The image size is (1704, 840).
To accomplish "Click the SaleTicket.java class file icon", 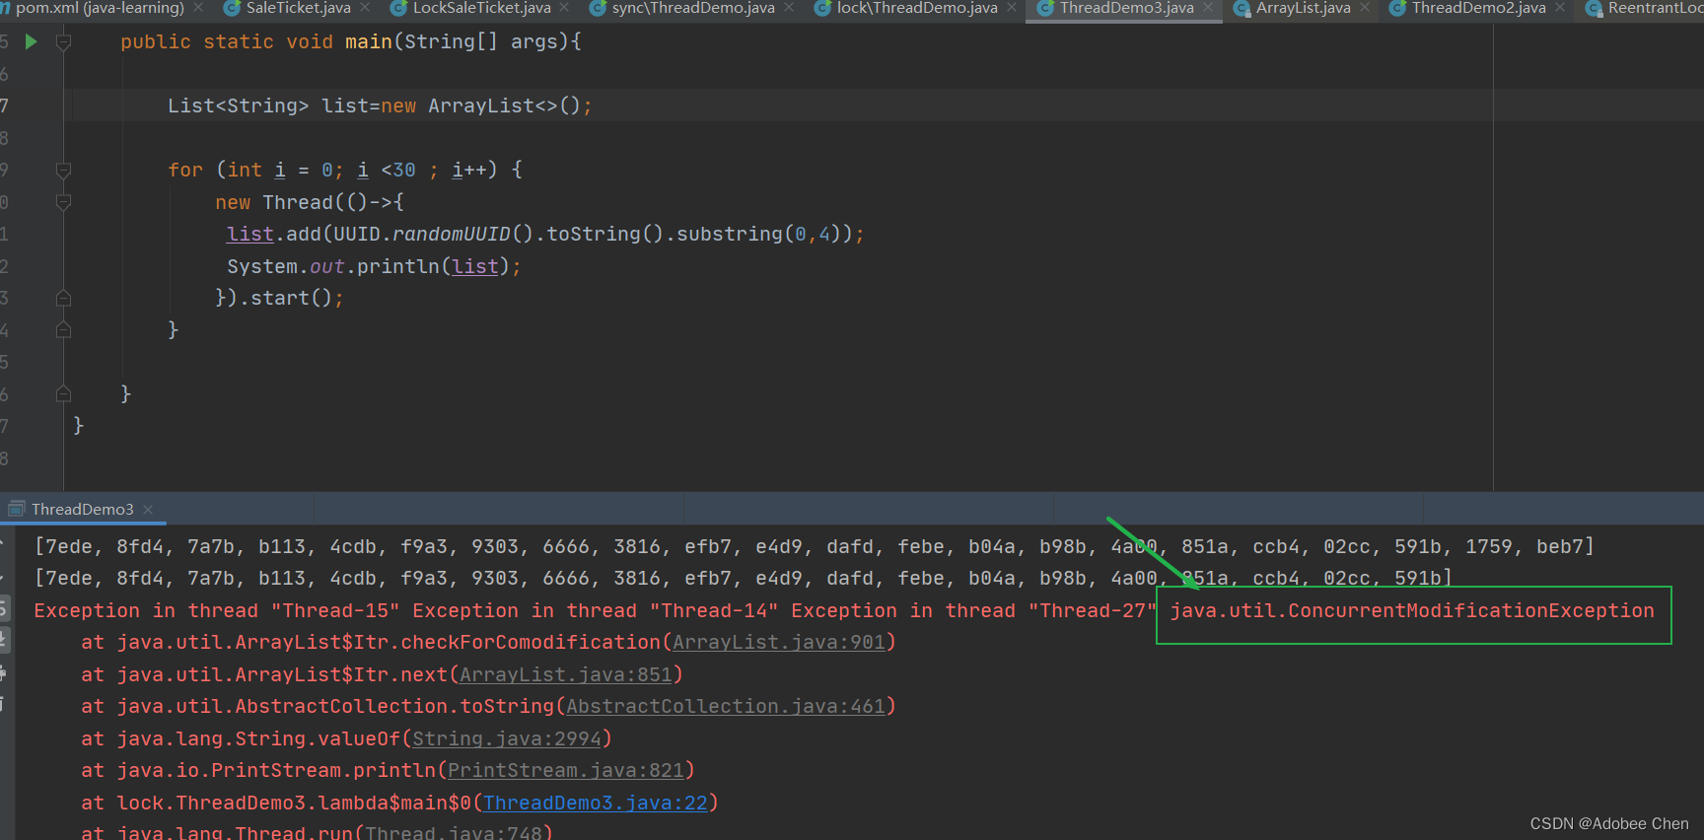I will [x=233, y=9].
